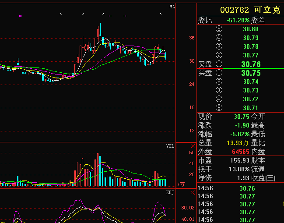Viewport: 284px width, 223px height.
Task: Click sell level 5 price 30.80
Action: pyautogui.click(x=250, y=29)
